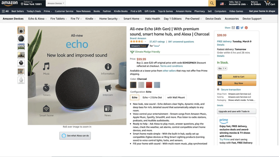Screen dimensions: 279x157
Task: Select the Echo configuration option
Action: click(134, 97)
